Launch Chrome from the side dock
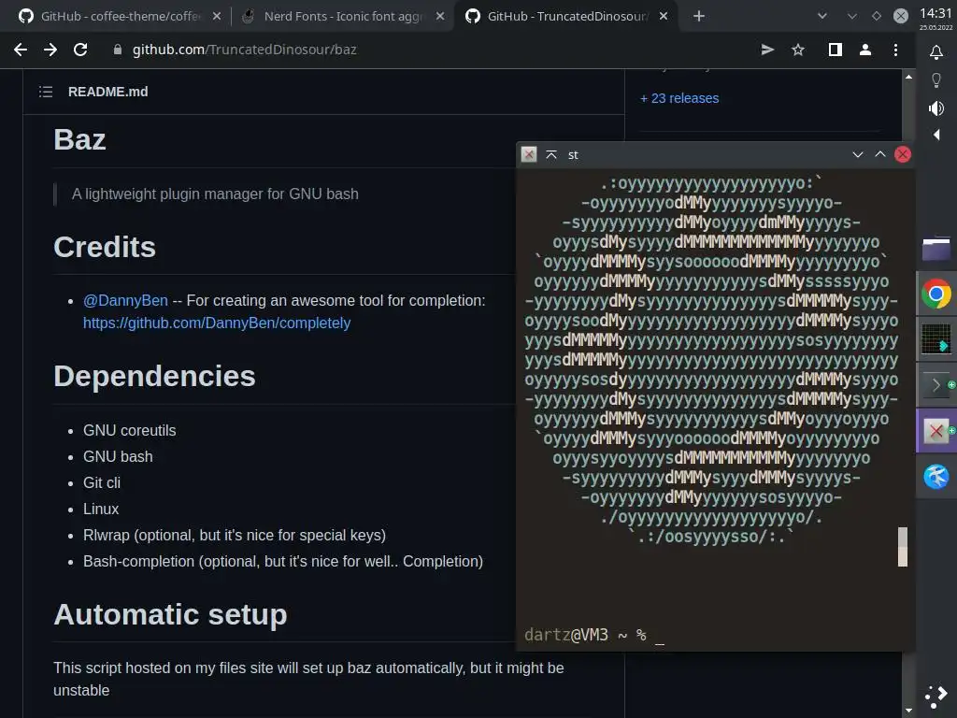The image size is (957, 718). point(936,294)
